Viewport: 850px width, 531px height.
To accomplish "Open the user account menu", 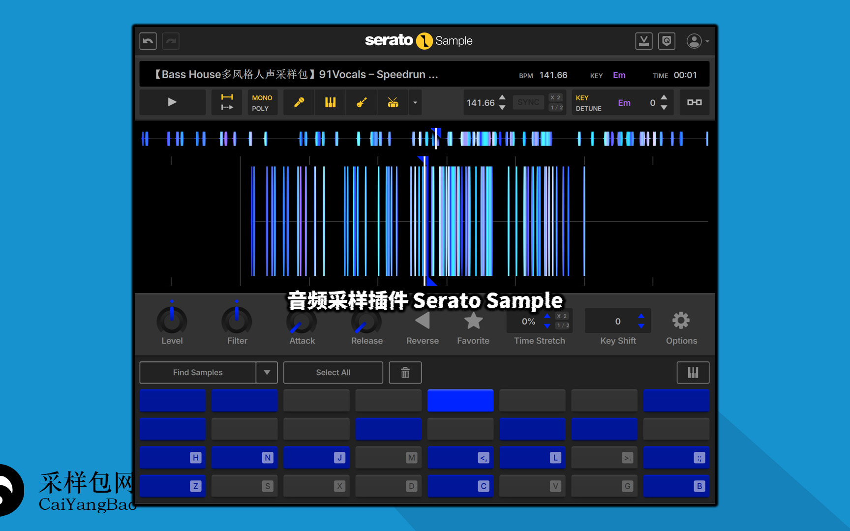I will [698, 41].
